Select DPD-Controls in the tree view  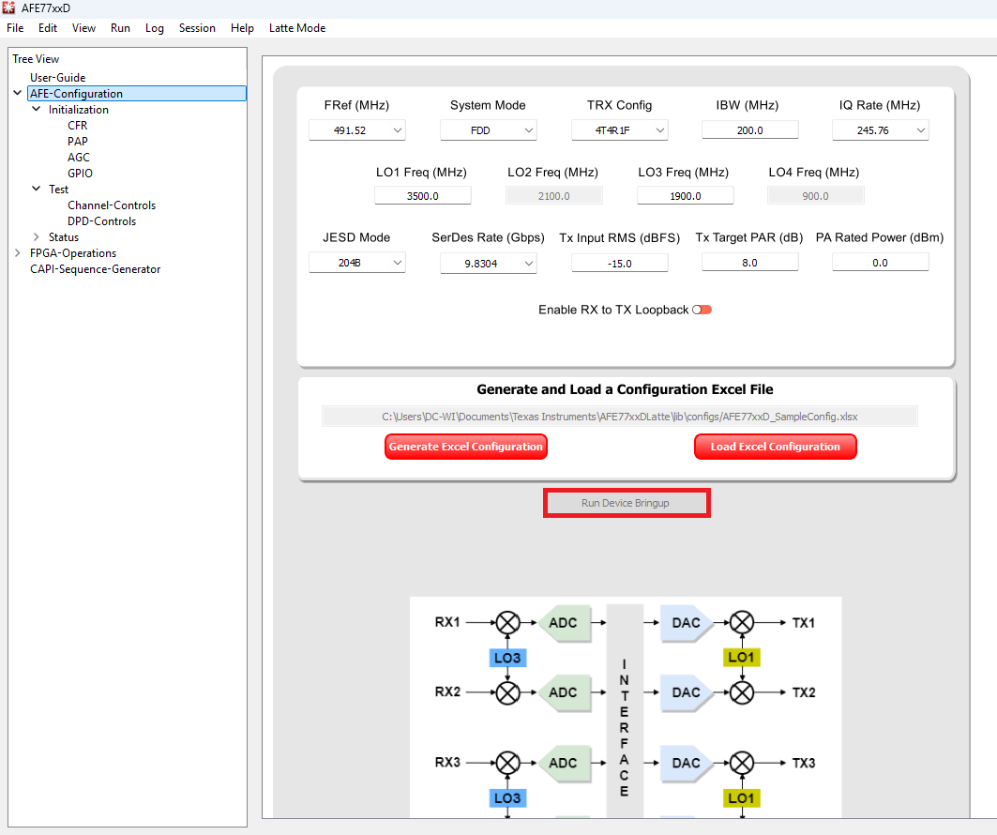click(101, 221)
